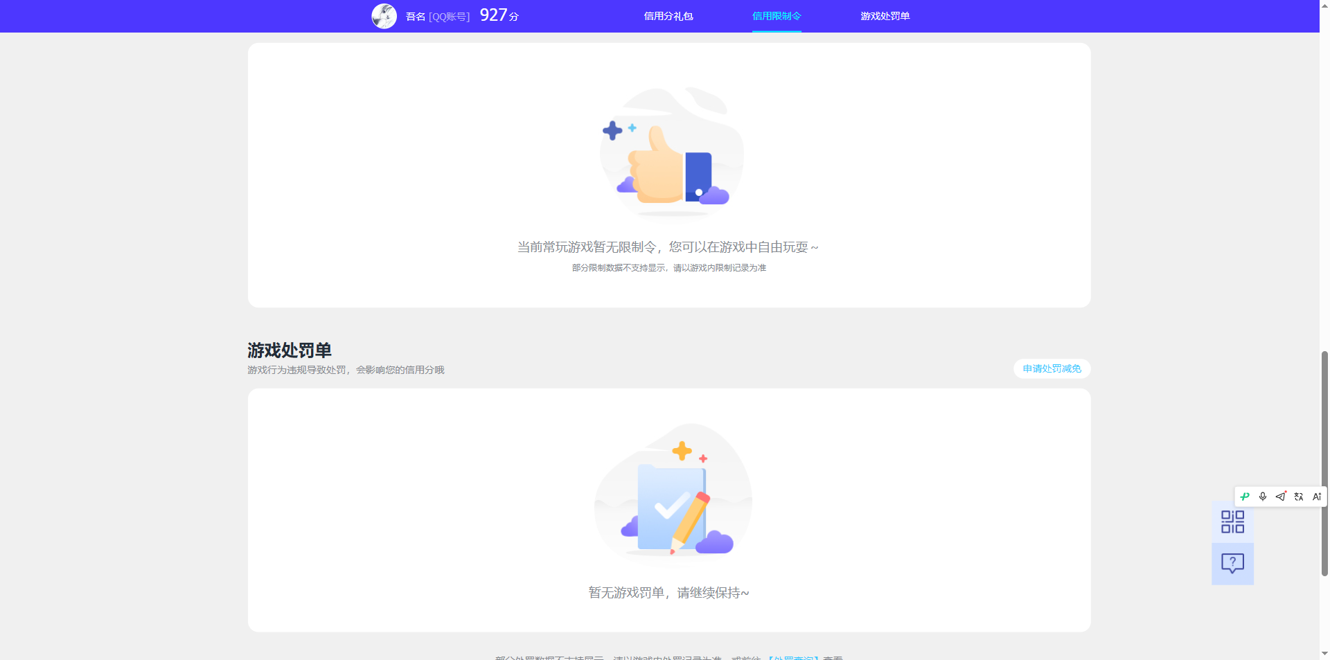Go to the 游戏处罚单 tab
Image resolution: width=1330 pixels, height=660 pixels.
click(885, 16)
